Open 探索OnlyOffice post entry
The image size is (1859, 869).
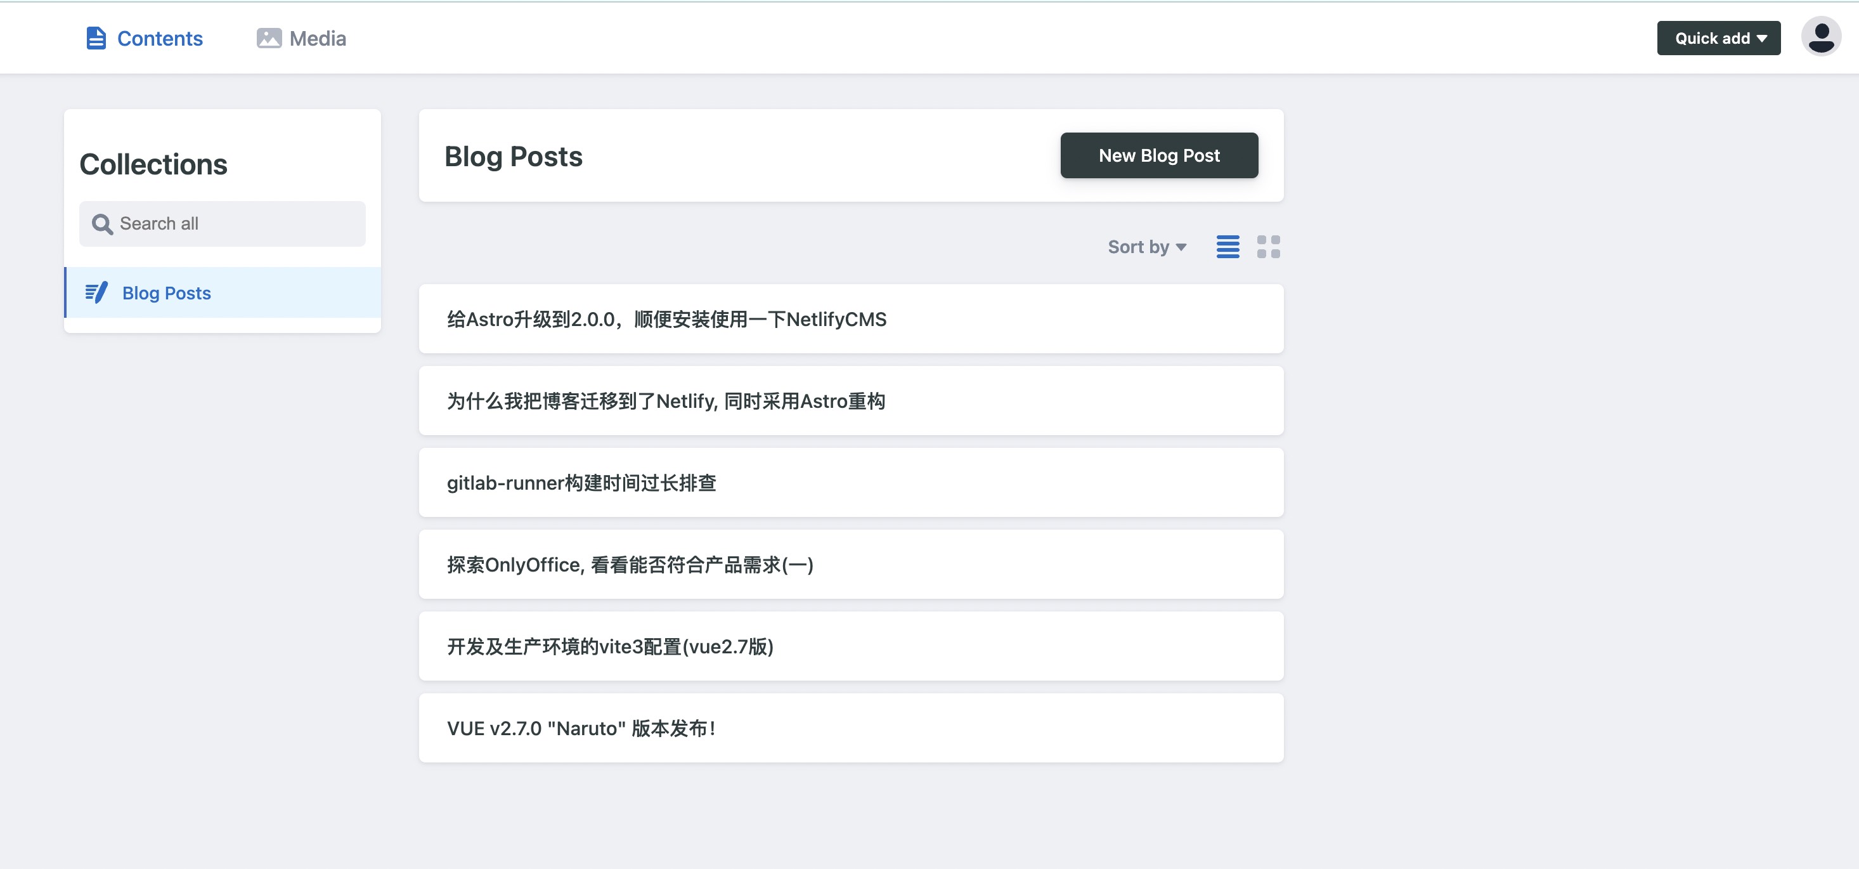(851, 565)
